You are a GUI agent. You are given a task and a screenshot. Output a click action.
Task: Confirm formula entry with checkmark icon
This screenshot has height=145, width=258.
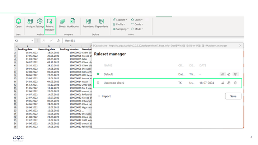(51, 41)
